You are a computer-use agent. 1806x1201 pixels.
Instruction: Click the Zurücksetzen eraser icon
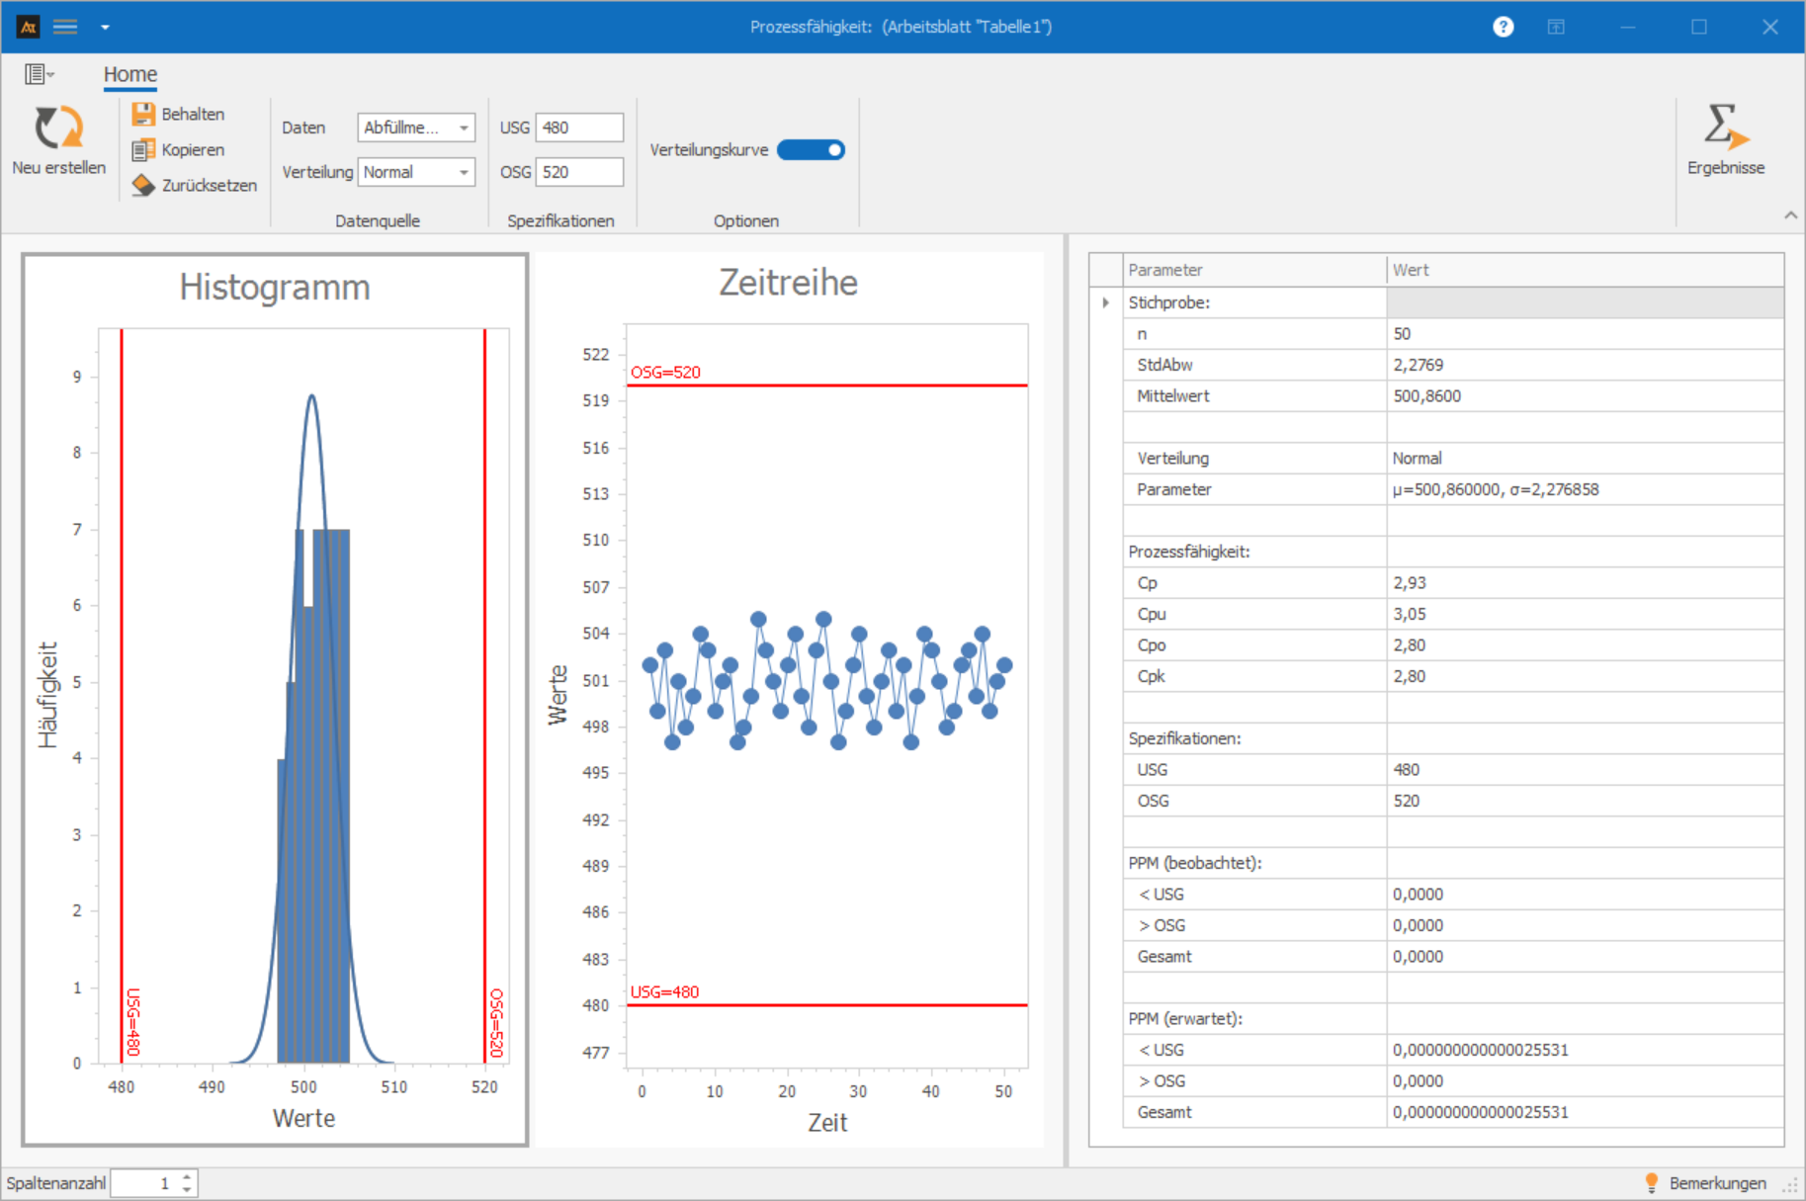tap(143, 186)
